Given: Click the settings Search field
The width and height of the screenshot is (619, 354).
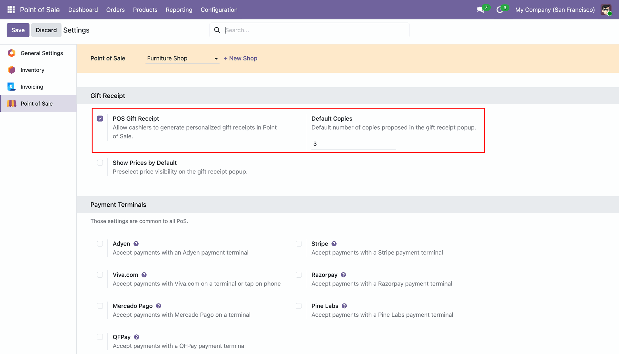Looking at the screenshot, I should 309,30.
